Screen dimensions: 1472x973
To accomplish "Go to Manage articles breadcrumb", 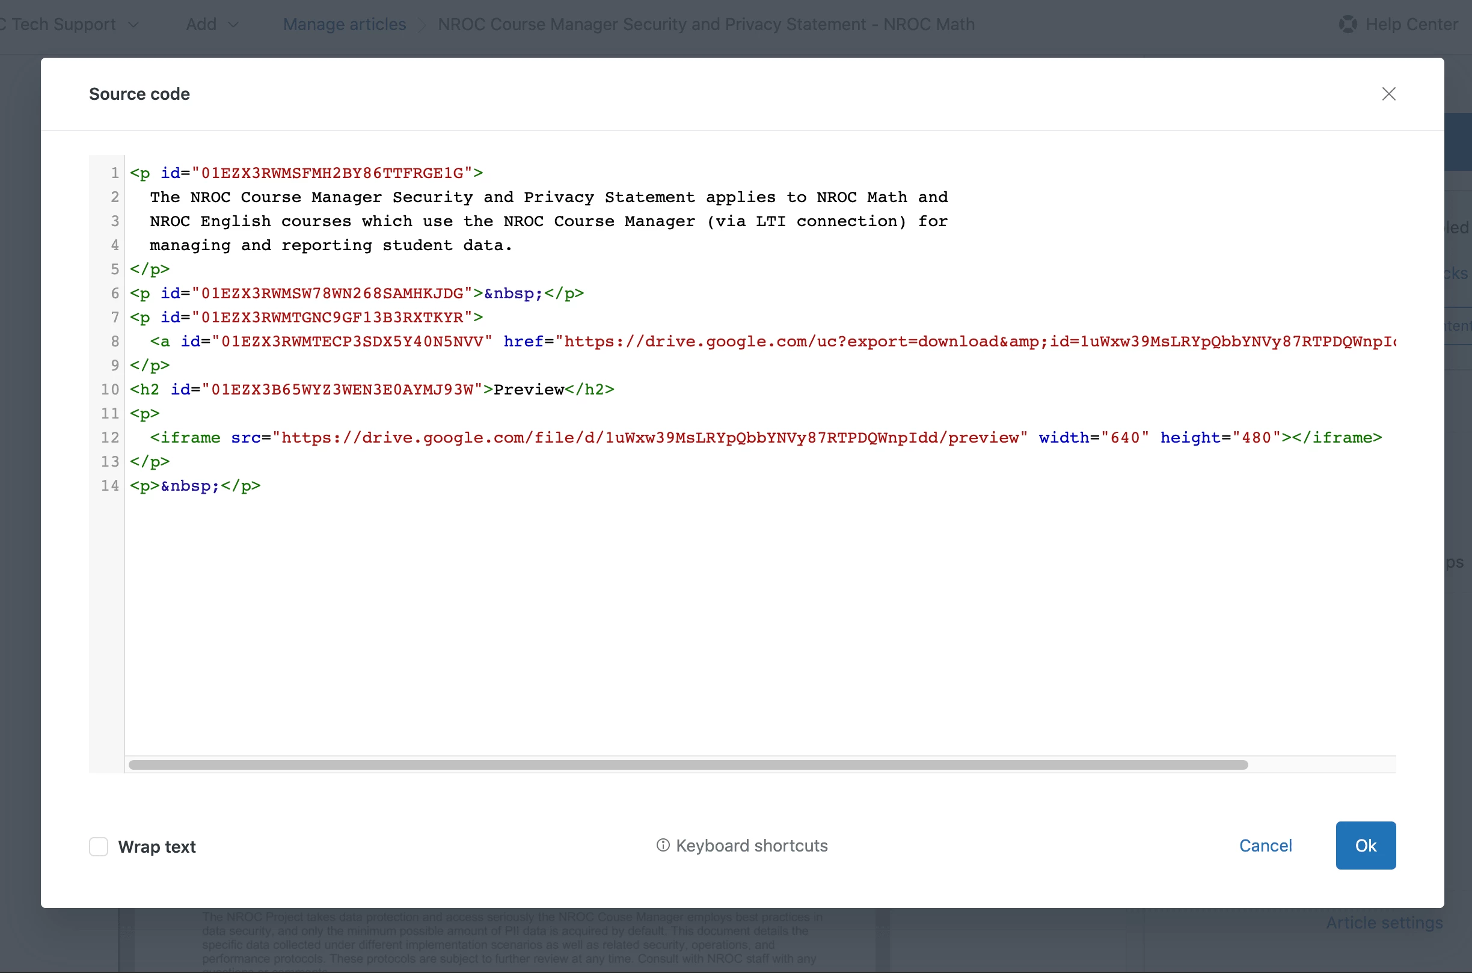I will (x=345, y=24).
